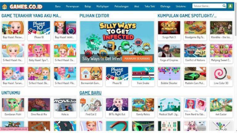This screenshot has width=237, height=133.
Task: Open the Game Baru heading link
Action: [90, 93]
